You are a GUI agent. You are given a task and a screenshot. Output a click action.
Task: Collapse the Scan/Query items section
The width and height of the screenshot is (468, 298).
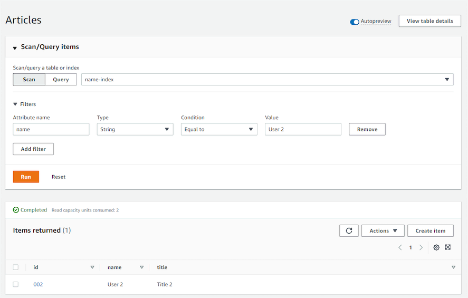coord(15,47)
